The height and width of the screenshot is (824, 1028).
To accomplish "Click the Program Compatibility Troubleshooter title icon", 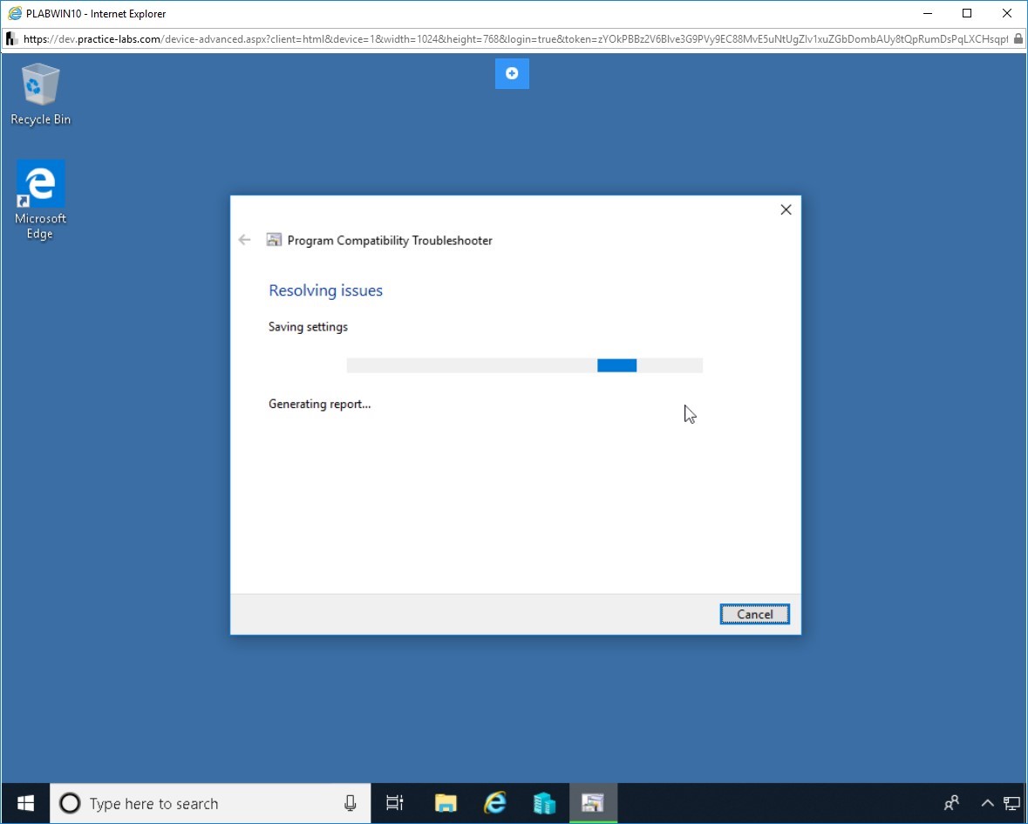I will [274, 240].
